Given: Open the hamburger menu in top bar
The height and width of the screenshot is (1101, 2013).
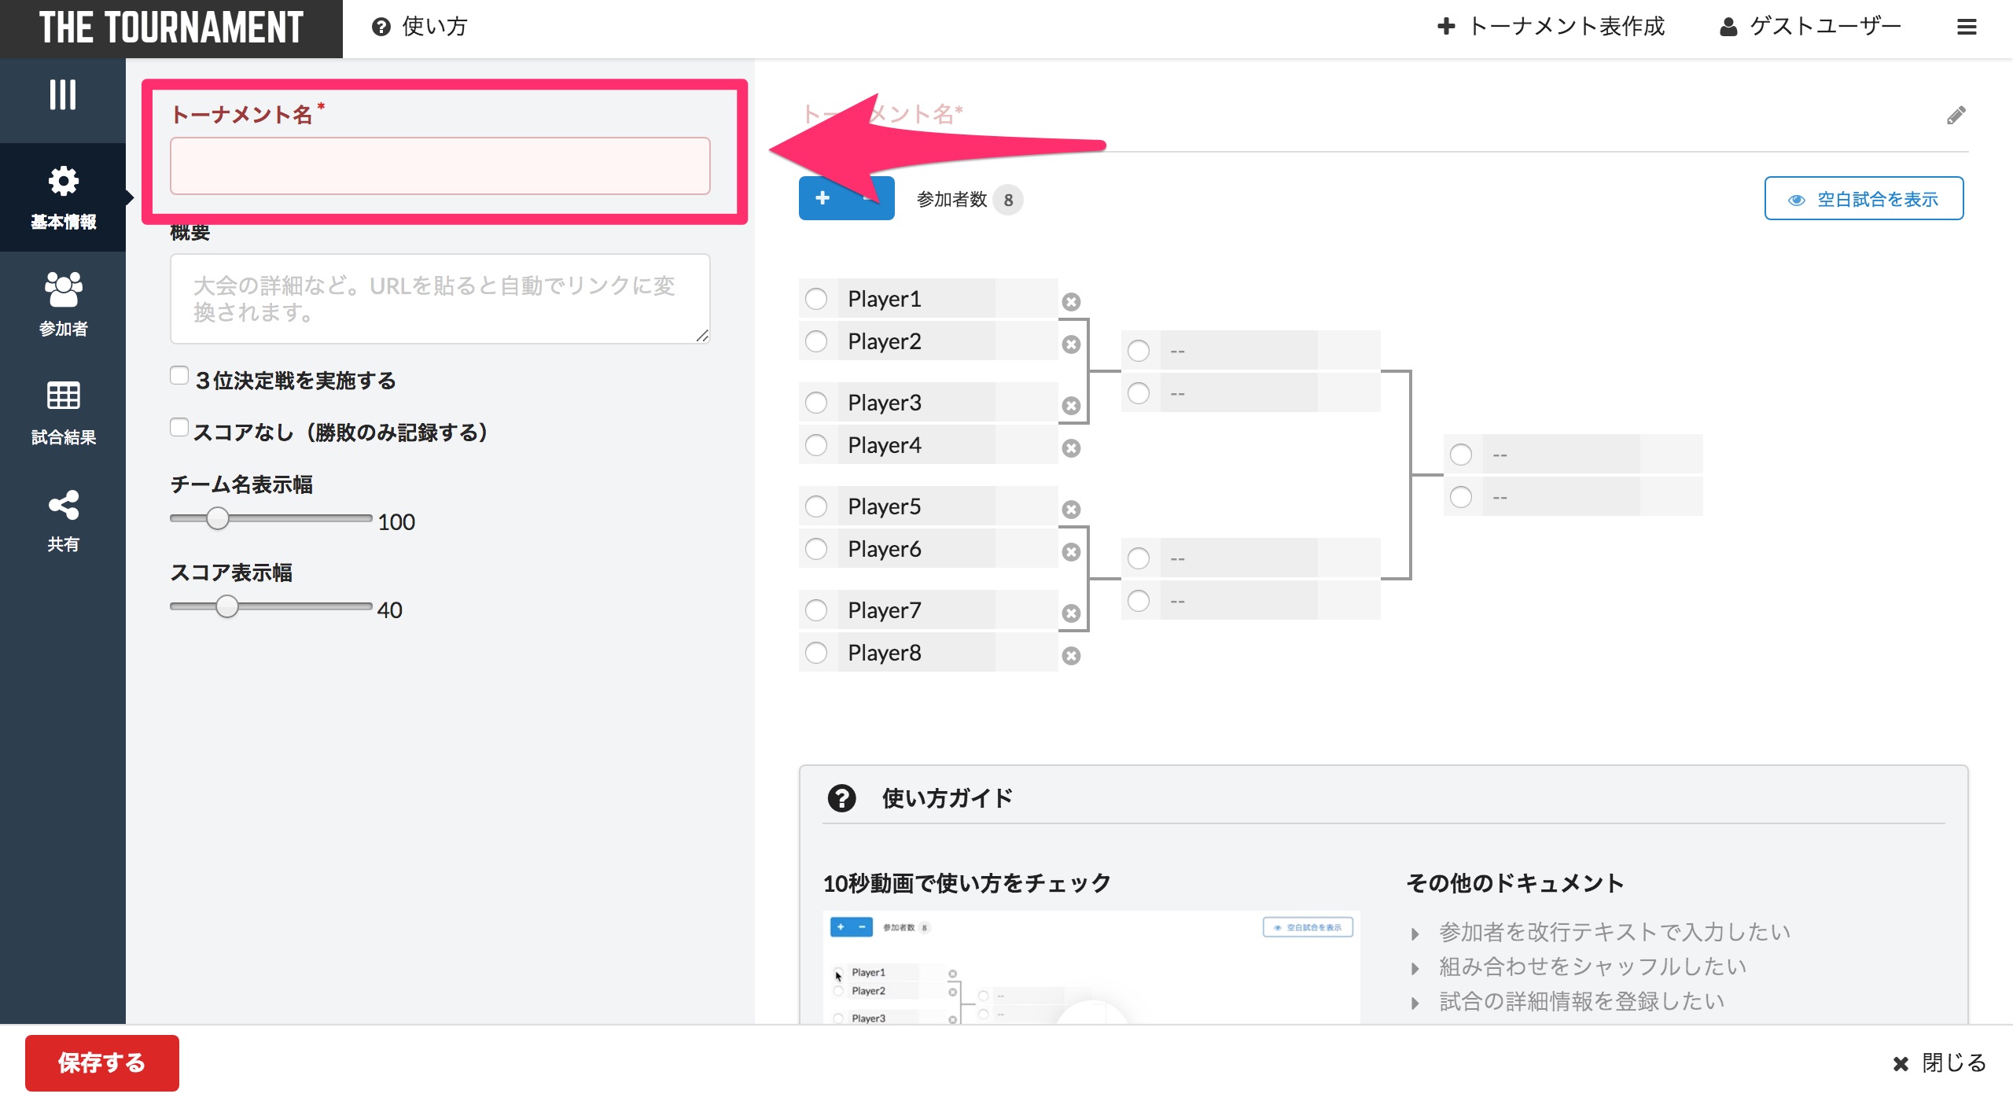Looking at the screenshot, I should pos(1967,28).
